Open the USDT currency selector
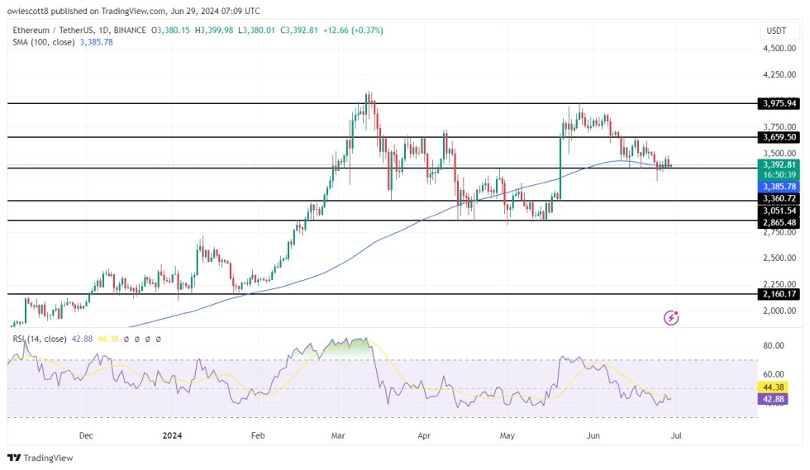Viewport: 810px width, 470px height. click(x=777, y=31)
